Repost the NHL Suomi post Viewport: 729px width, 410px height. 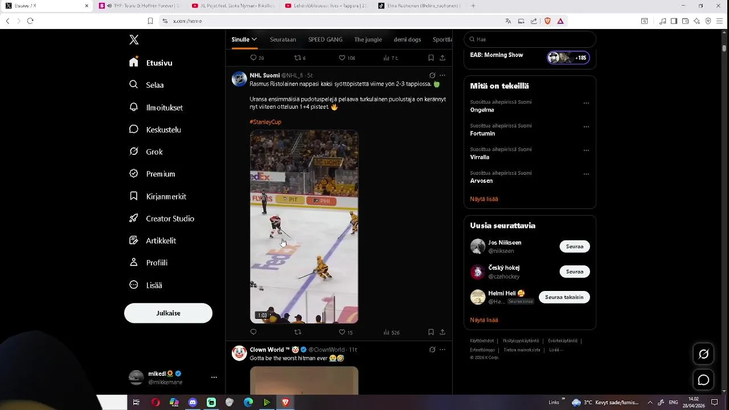click(x=297, y=332)
